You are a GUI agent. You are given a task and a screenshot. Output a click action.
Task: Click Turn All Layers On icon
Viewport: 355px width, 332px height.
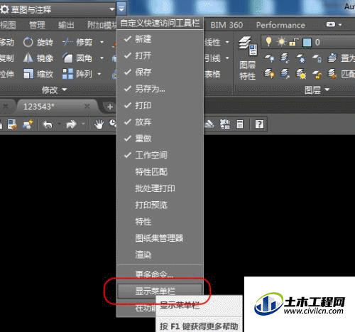pos(269,74)
